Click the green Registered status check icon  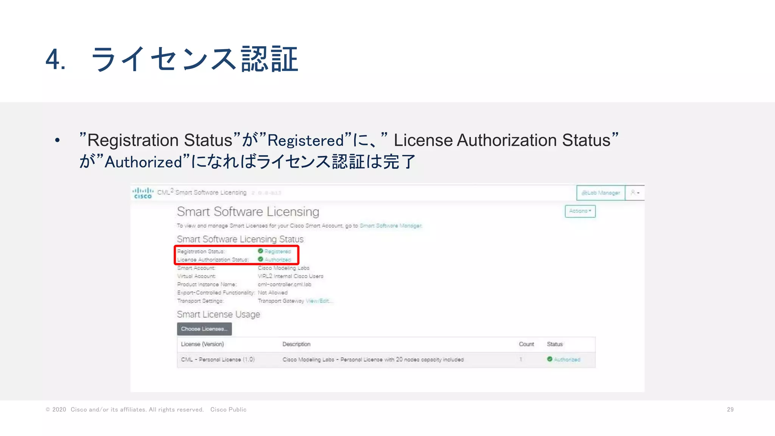pos(260,251)
